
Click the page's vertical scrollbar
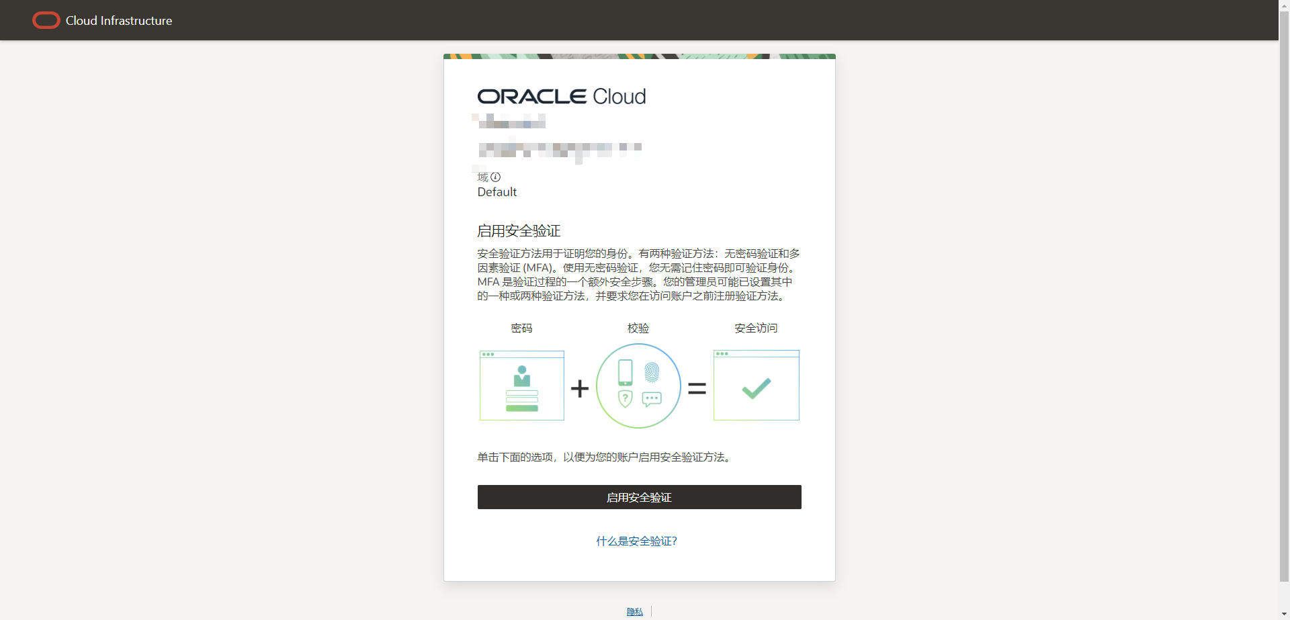1284,296
